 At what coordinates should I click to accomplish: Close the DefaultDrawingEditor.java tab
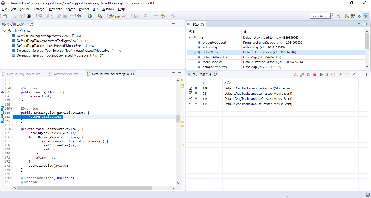point(132,74)
